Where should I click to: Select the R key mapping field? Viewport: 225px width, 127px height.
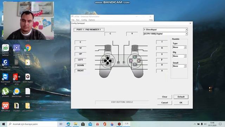[x=162, y=48]
